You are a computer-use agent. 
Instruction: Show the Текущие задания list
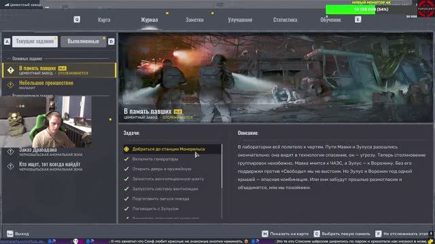35,41
